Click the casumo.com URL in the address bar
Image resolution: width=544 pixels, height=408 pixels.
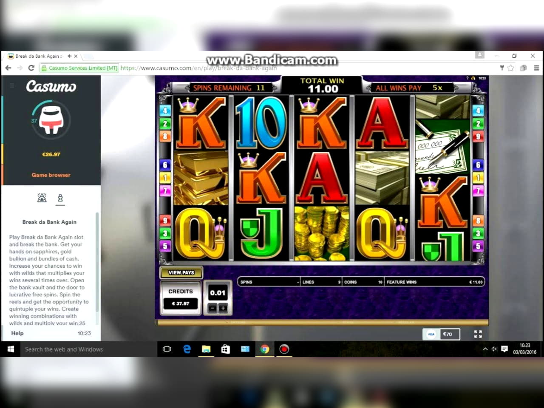tap(198, 68)
